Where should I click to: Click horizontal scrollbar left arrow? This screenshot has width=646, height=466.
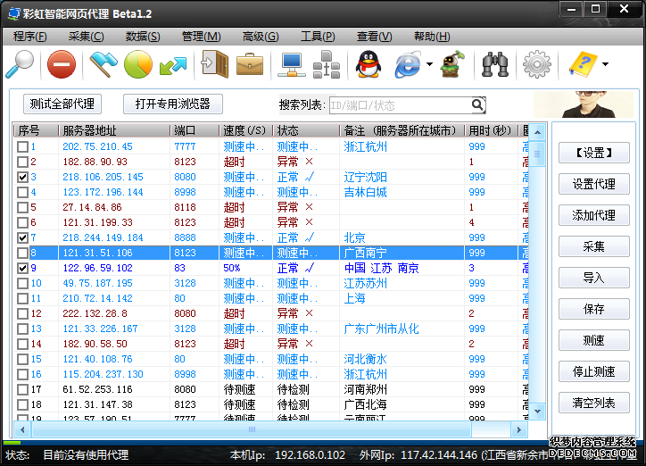pos(22,429)
